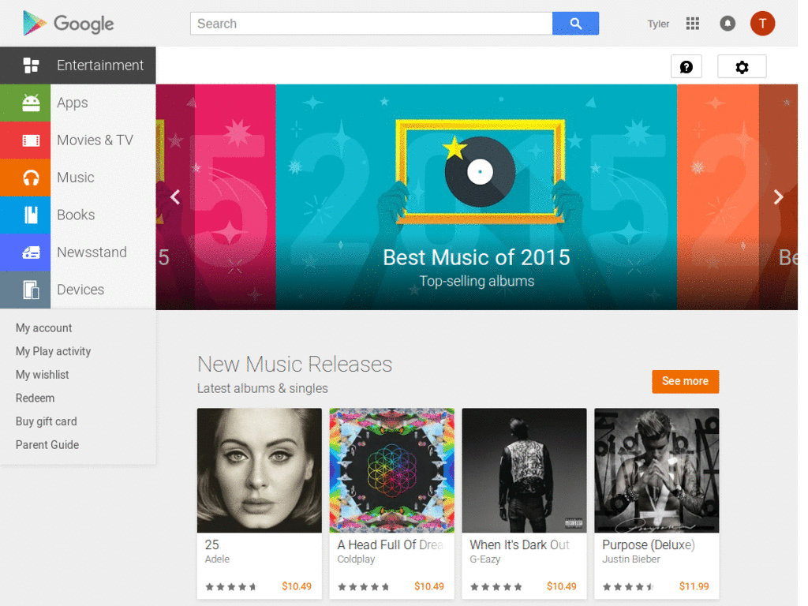808x606 pixels.
Task: Click the $10.49 price on Adele's album
Action: point(297,586)
